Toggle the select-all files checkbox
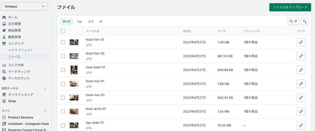Viewport: 315px width, 131px height. click(63, 31)
